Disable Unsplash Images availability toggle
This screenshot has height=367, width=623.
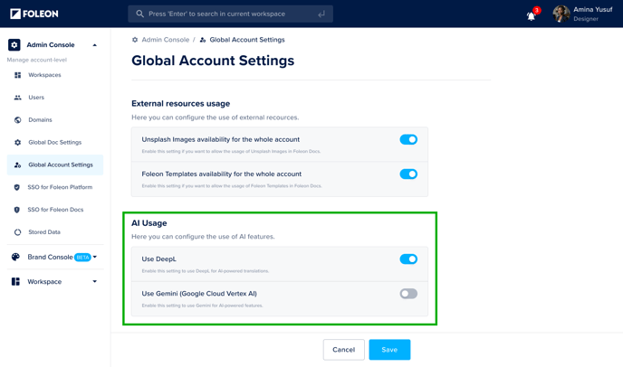[408, 139]
